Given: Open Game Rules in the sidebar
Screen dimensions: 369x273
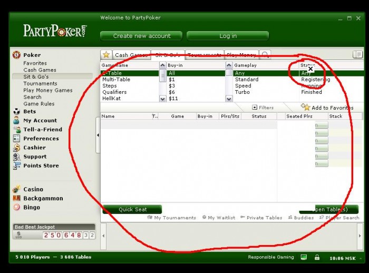Looking at the screenshot, I should click(x=39, y=104).
